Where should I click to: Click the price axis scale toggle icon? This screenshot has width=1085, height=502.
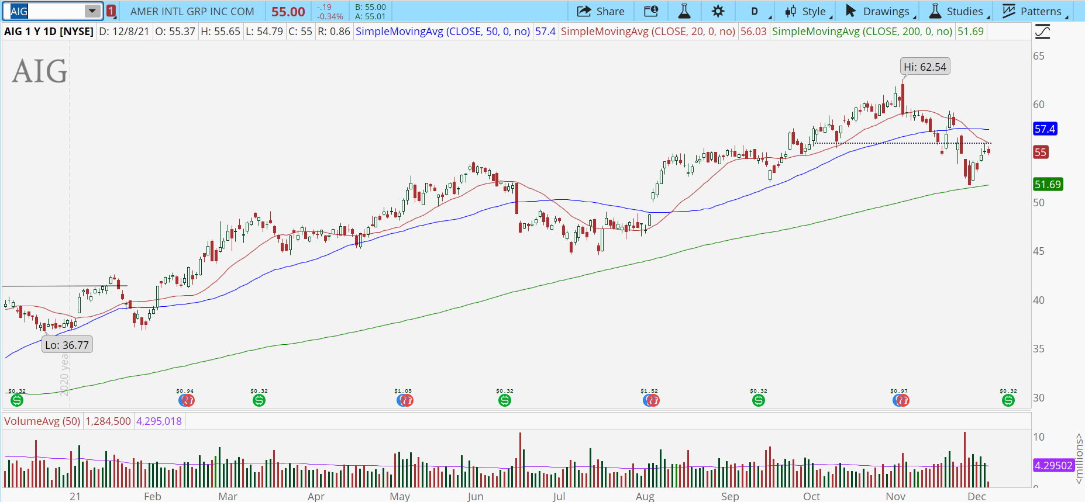point(1042,32)
